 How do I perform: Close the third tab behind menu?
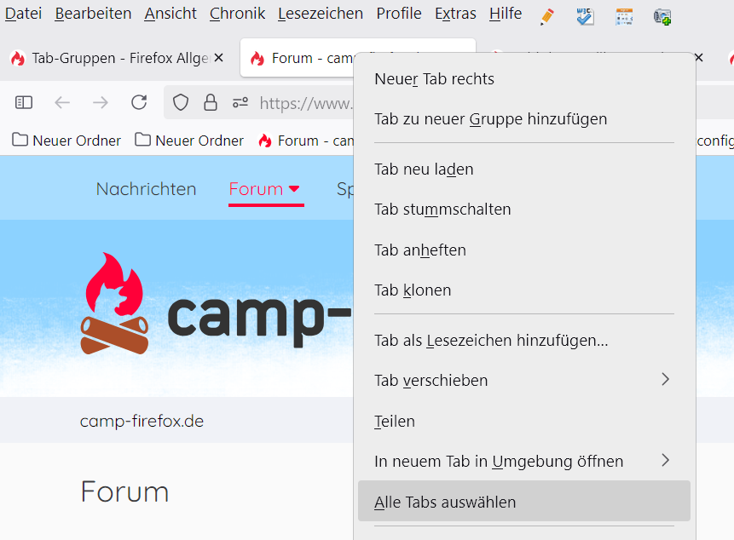click(699, 58)
